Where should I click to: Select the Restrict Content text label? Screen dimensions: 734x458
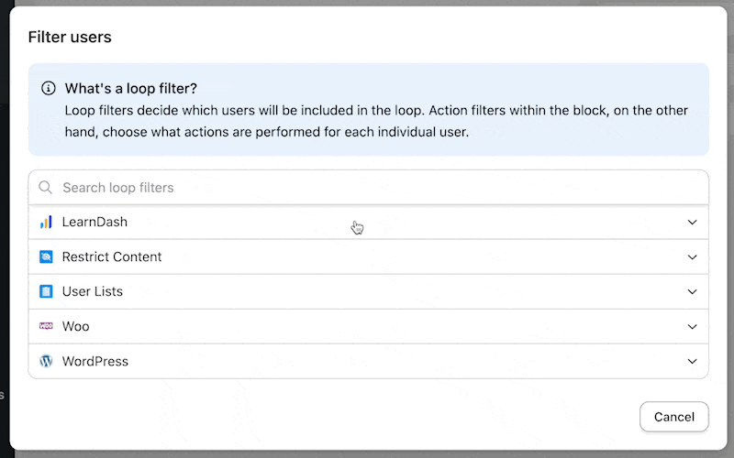112,257
